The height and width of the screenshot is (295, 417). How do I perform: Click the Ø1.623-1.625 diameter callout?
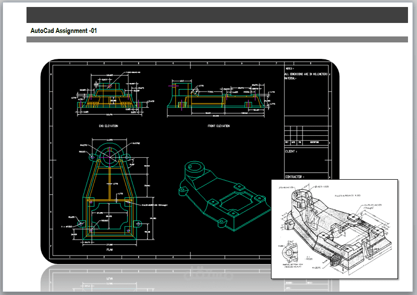(x=322, y=187)
